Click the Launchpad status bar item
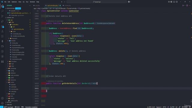192x108 pixels. pos(9,107)
